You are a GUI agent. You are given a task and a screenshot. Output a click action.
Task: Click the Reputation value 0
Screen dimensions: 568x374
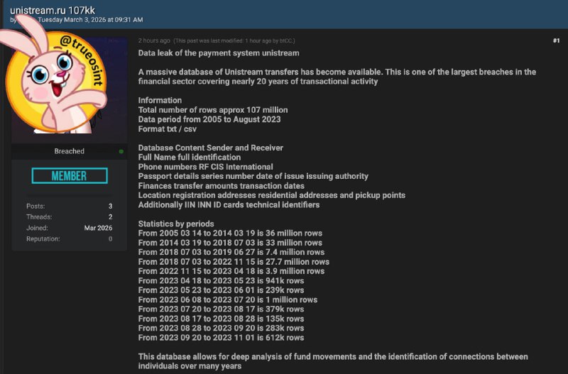pos(110,239)
